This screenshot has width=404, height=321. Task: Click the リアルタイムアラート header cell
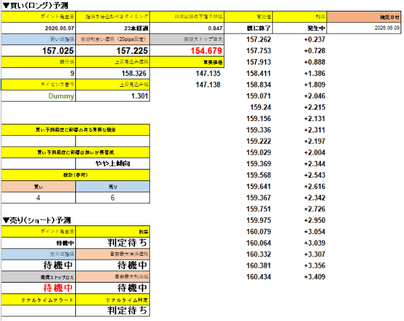tap(38, 300)
